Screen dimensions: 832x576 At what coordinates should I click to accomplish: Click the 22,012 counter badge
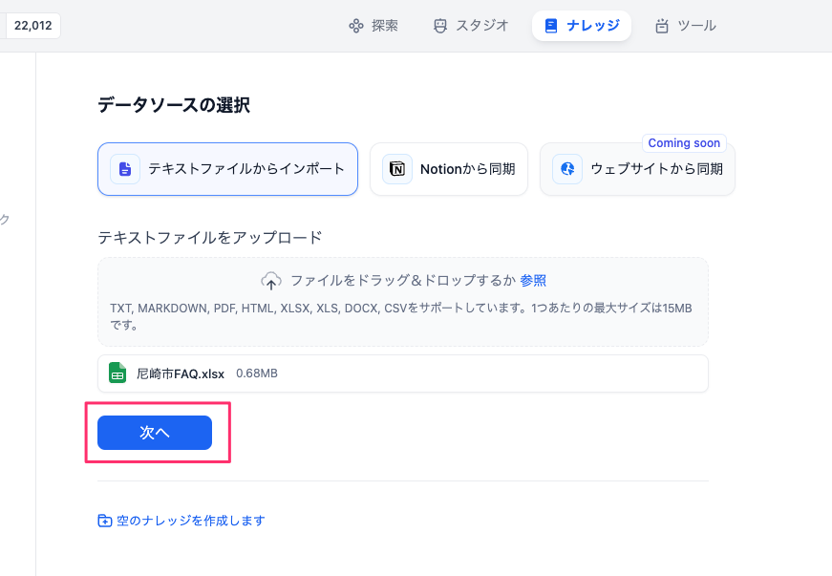coord(32,26)
